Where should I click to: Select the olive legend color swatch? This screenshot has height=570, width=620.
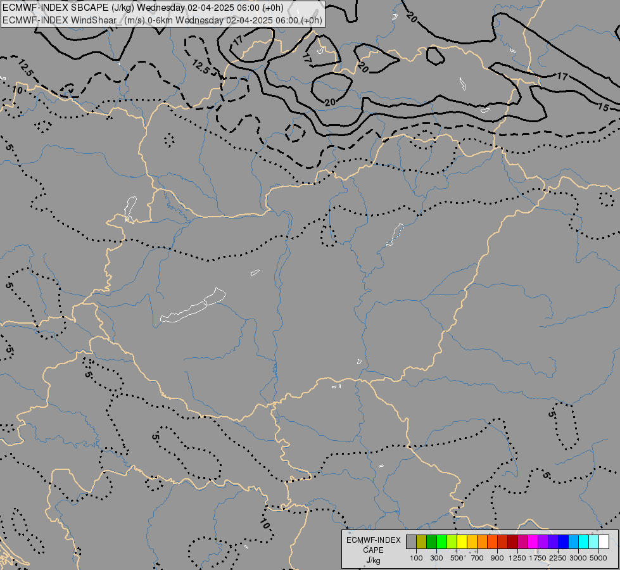[422, 541]
